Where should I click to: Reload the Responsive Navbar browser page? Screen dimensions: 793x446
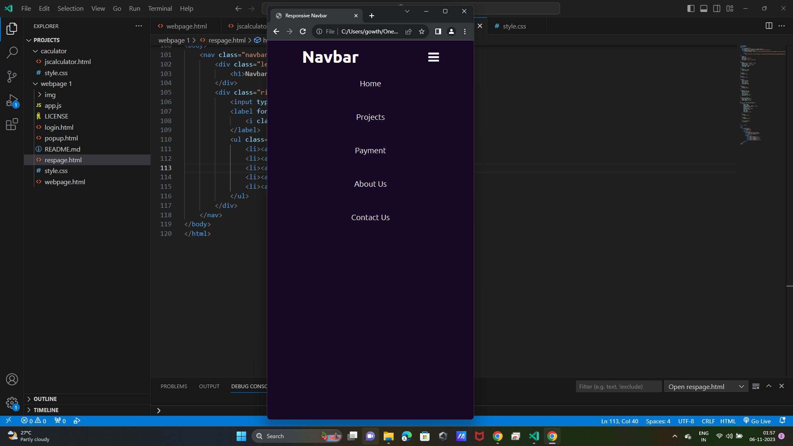[303, 31]
